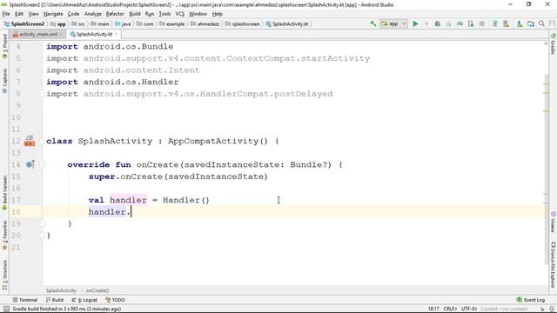Open the TODO tool window
The image size is (557, 313).
coord(115,300)
